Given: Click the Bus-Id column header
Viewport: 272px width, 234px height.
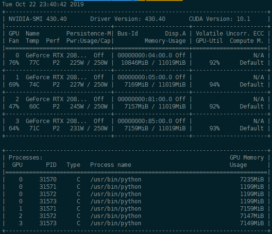Looking at the screenshot, I should 128,34.
